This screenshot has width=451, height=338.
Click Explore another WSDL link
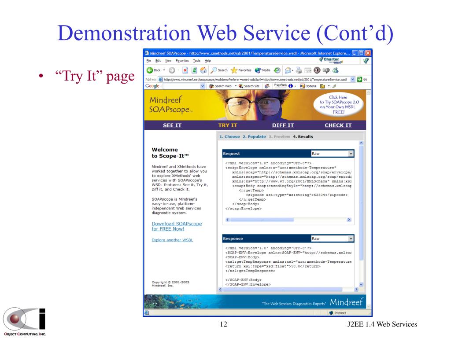pyautogui.click(x=172, y=240)
